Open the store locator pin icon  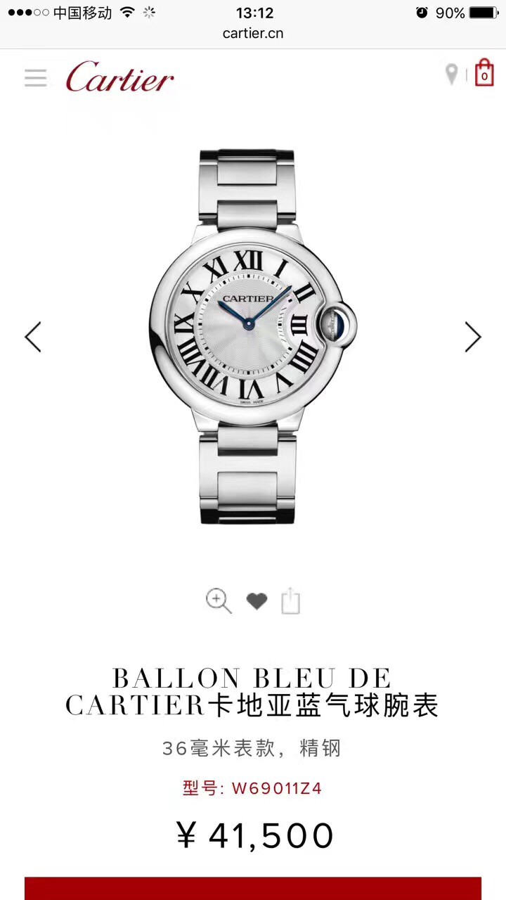tap(452, 74)
